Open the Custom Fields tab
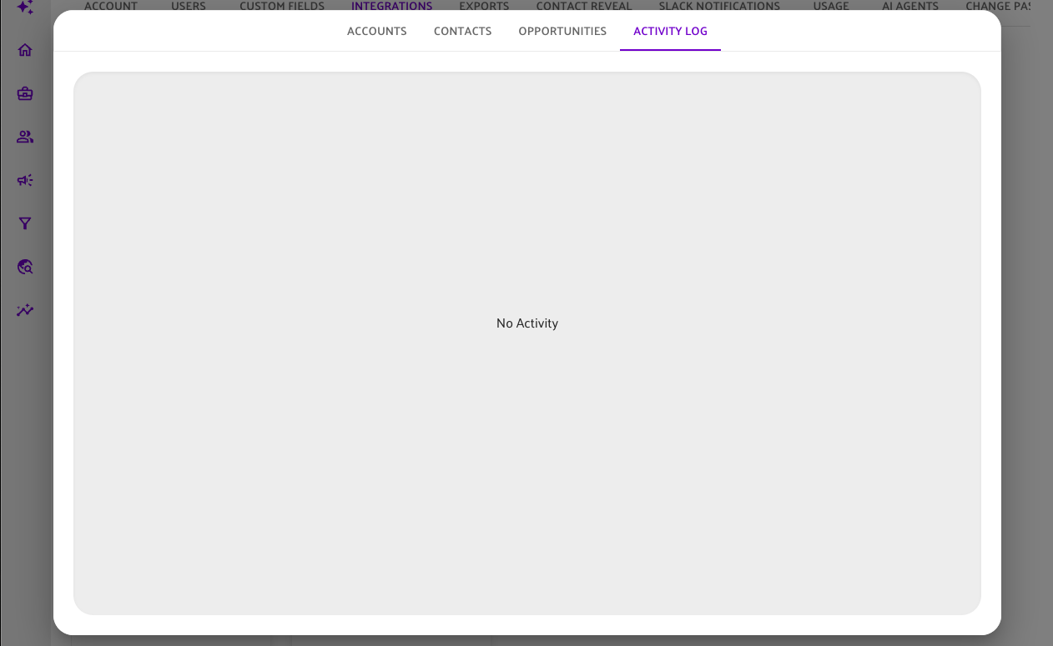 pyautogui.click(x=282, y=7)
